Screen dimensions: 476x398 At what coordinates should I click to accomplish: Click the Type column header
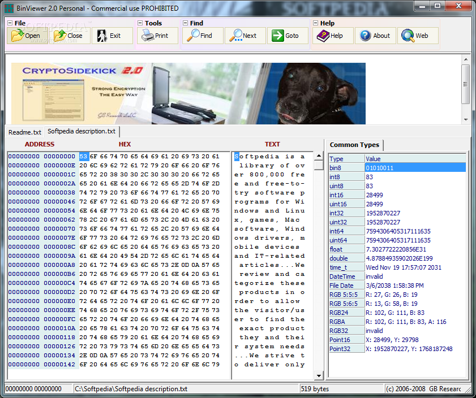coord(347,158)
